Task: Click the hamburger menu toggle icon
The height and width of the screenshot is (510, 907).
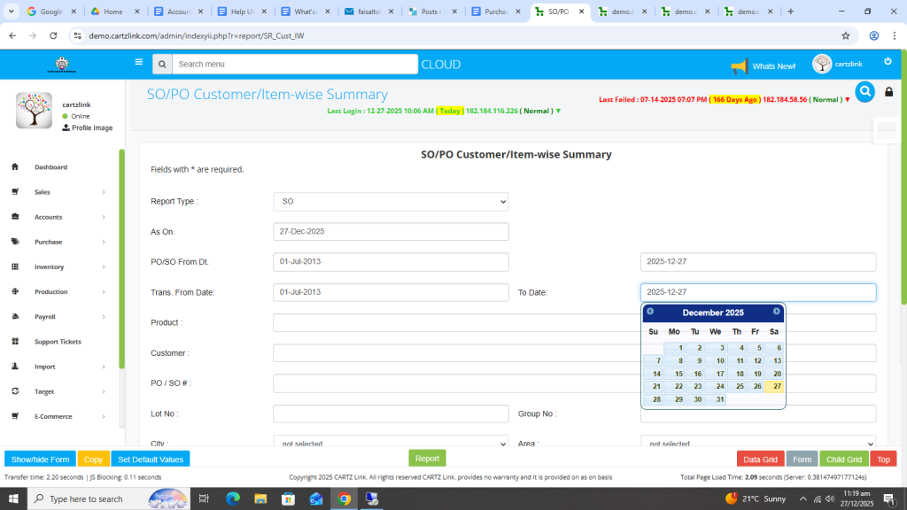Action: [x=138, y=63]
